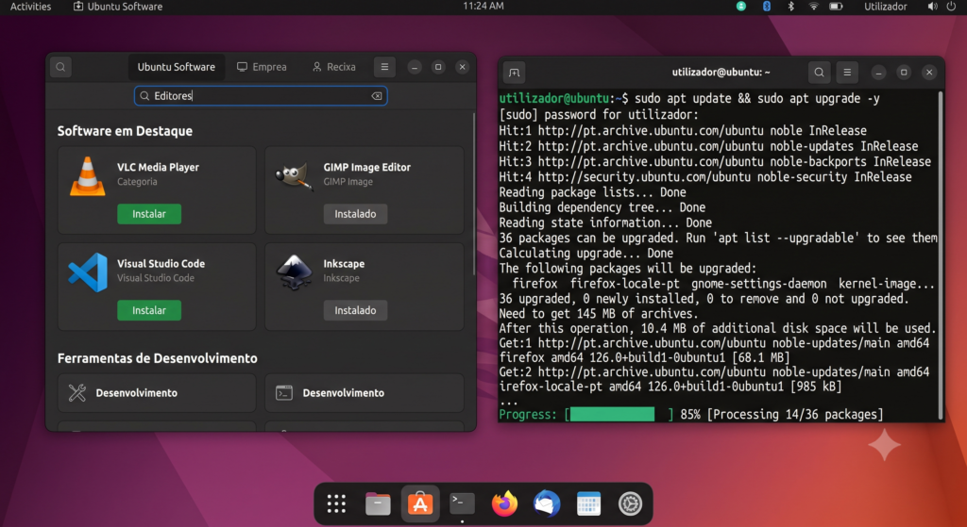Launch Firefox from the dock

[x=504, y=503]
